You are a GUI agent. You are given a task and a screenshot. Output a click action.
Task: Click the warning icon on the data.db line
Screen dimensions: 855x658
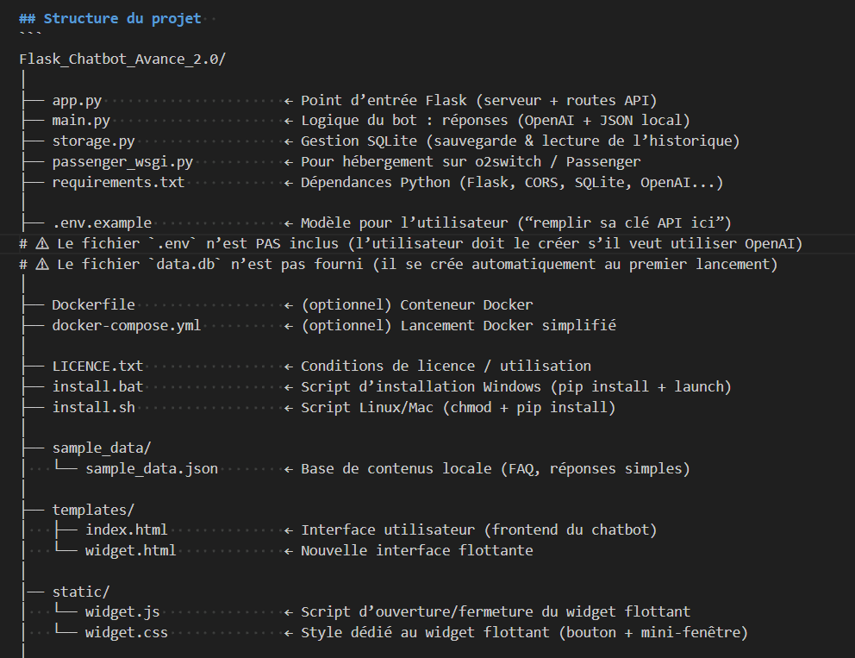point(42,265)
